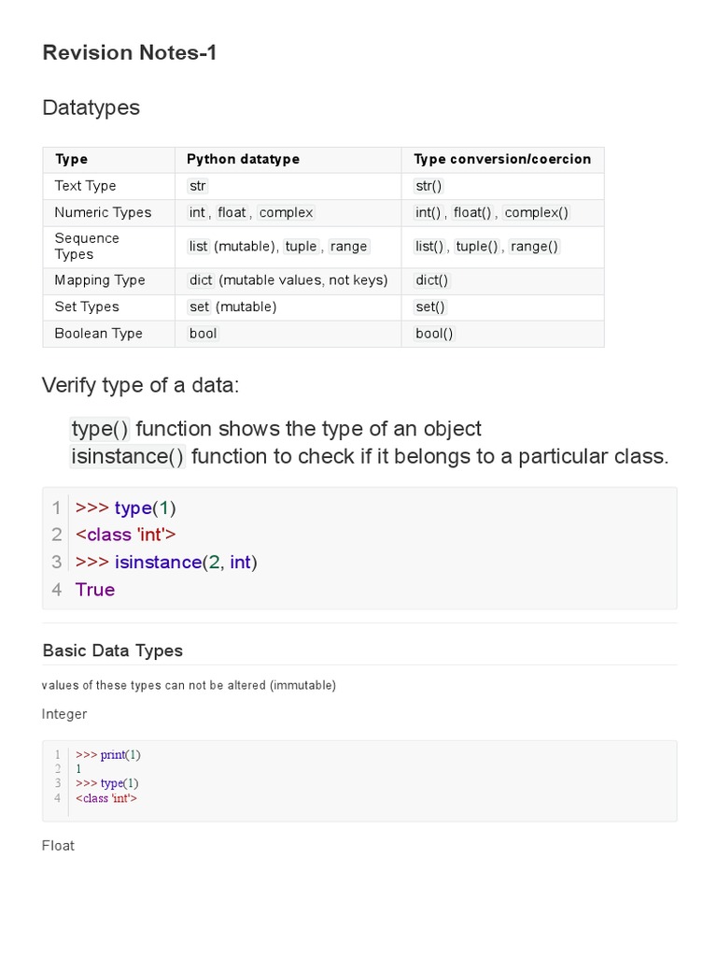Click the "complex" datatype code tag
The image size is (717, 957).
pos(286,212)
